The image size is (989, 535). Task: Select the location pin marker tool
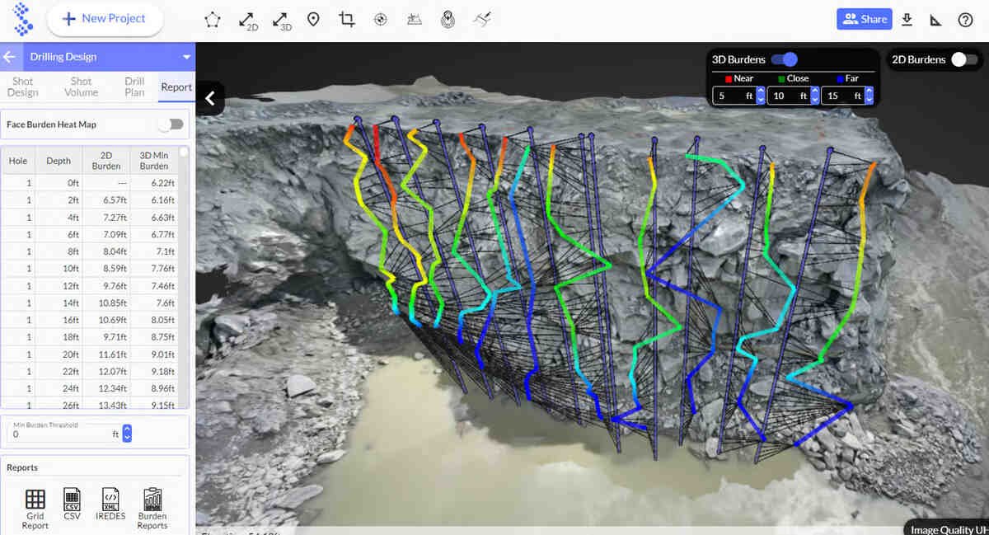click(313, 19)
